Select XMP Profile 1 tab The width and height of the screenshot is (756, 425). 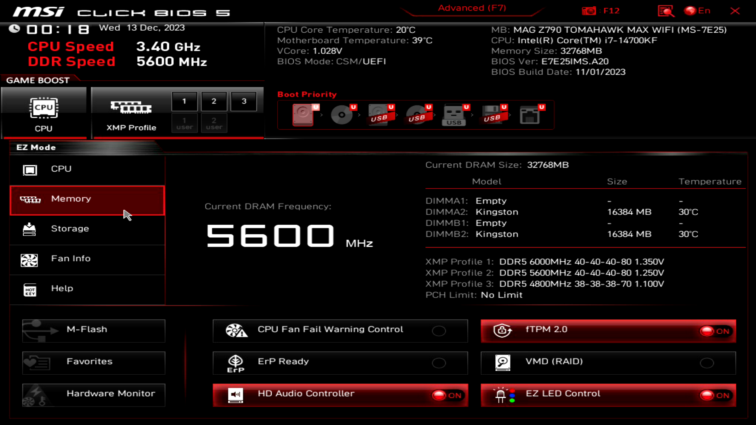pos(185,101)
